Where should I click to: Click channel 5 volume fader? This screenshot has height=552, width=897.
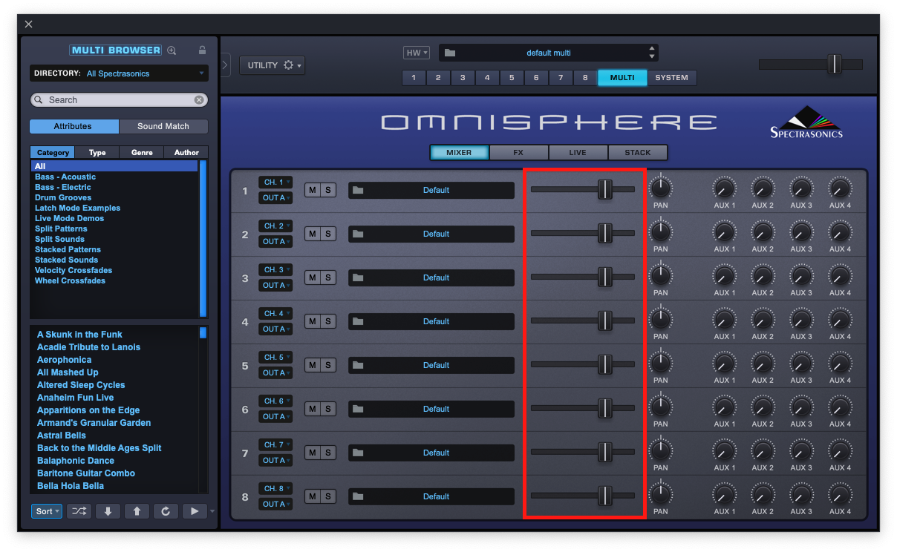point(583,365)
